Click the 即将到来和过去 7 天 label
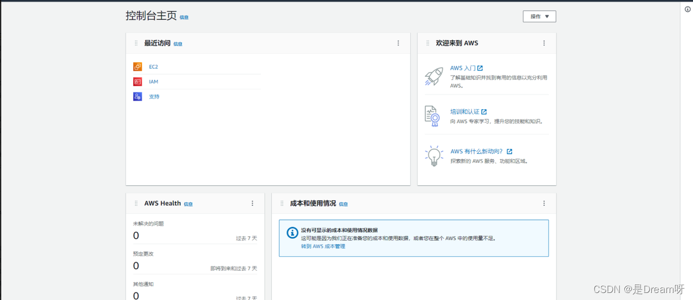 (x=234, y=269)
